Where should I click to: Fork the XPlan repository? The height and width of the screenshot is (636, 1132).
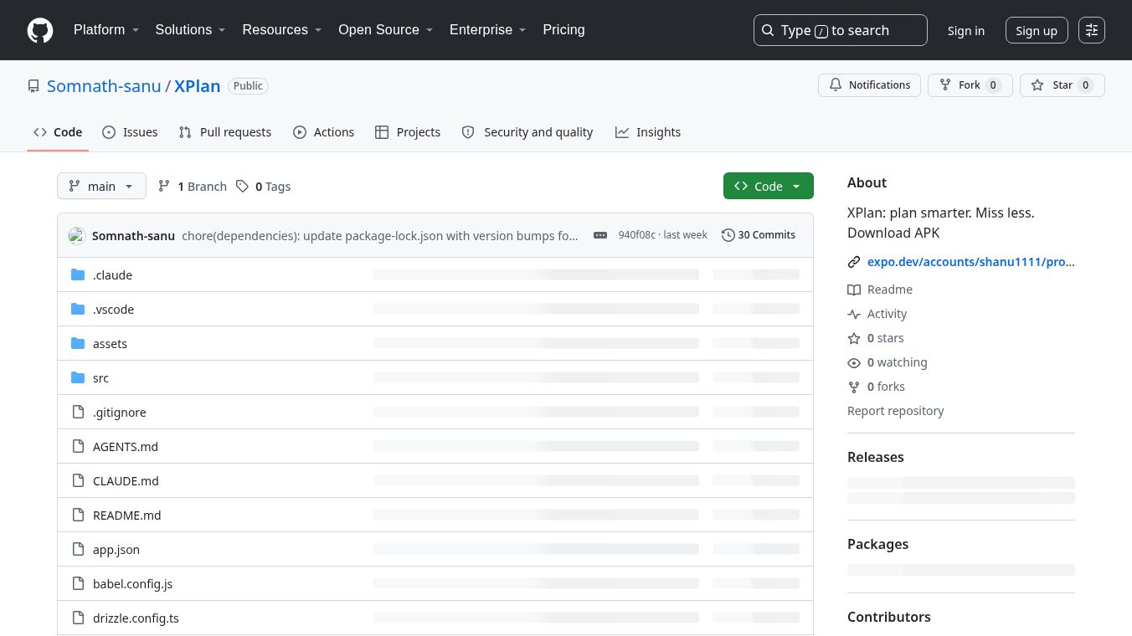[x=970, y=85]
